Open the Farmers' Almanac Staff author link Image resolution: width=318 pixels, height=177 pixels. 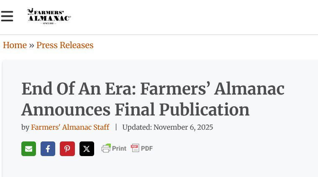(70, 127)
